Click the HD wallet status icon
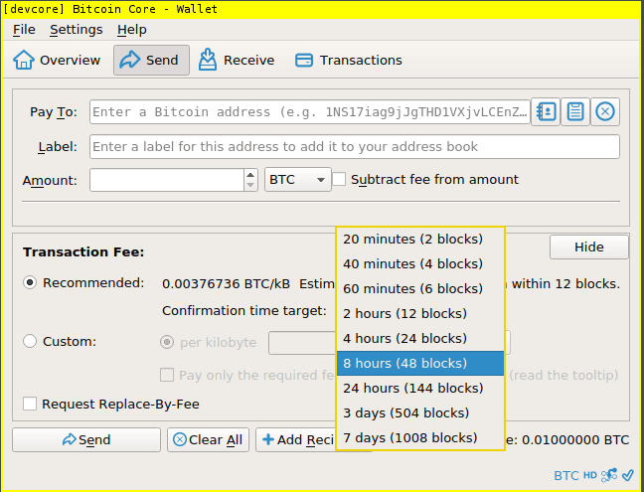The image size is (644, 492). click(590, 475)
